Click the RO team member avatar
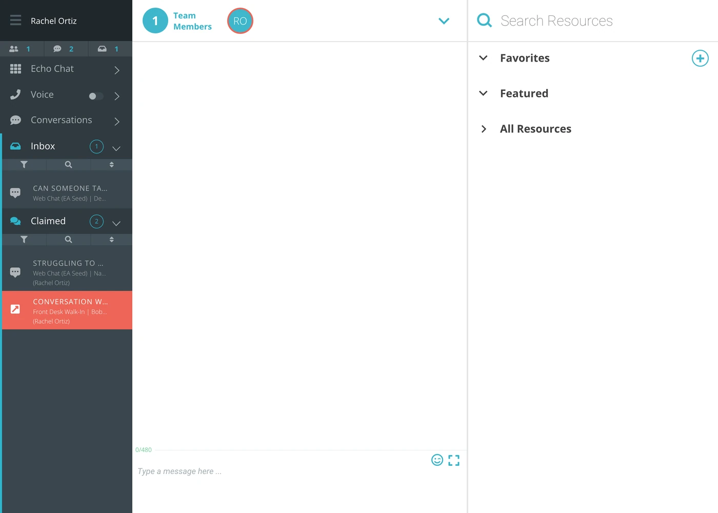This screenshot has height=513, width=718. tap(240, 21)
